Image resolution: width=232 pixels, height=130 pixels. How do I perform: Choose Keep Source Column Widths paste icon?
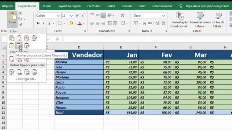[19, 46]
